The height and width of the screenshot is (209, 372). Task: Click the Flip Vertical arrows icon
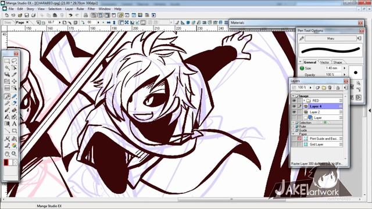click(114, 23)
